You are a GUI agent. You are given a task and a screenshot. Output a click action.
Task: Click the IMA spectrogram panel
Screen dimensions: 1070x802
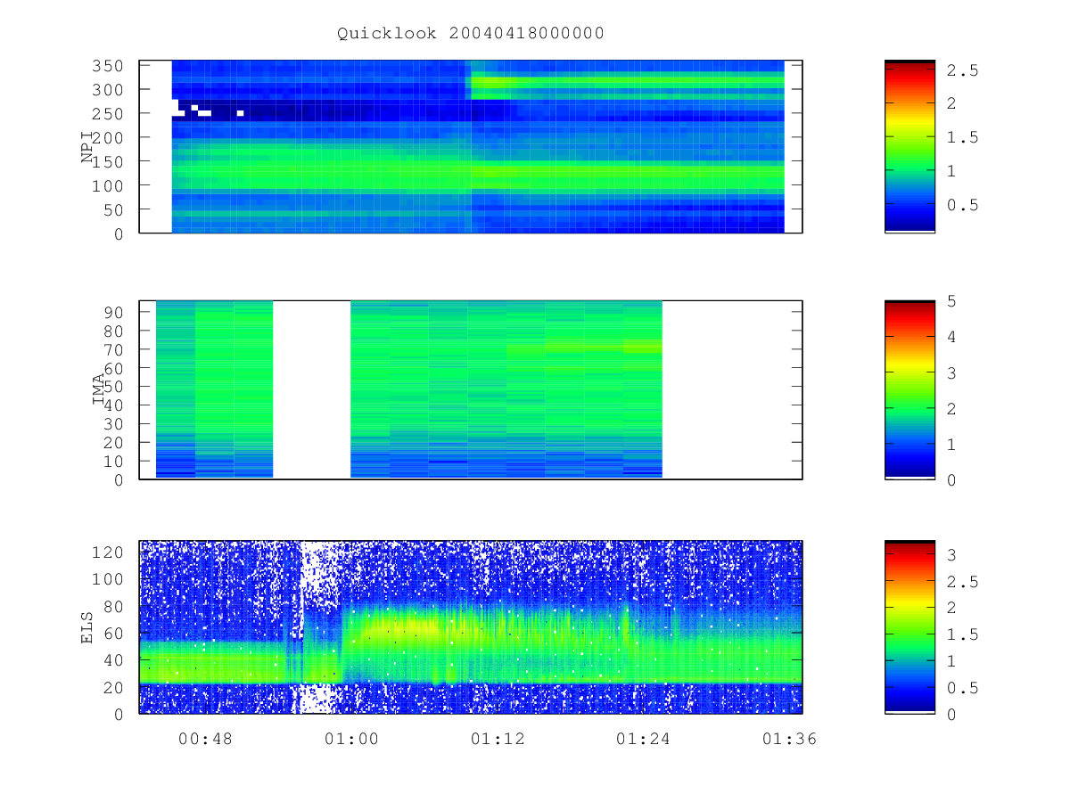[x=471, y=389]
